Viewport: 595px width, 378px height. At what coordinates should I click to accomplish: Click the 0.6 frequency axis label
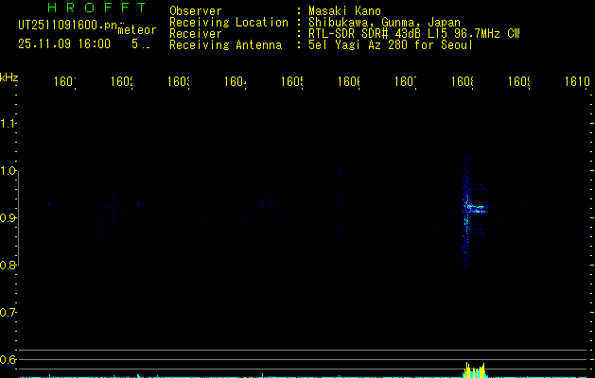pyautogui.click(x=8, y=359)
